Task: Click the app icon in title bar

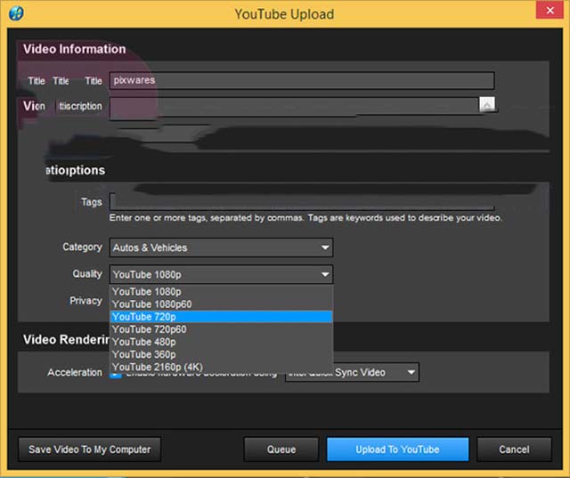Action: click(x=15, y=13)
